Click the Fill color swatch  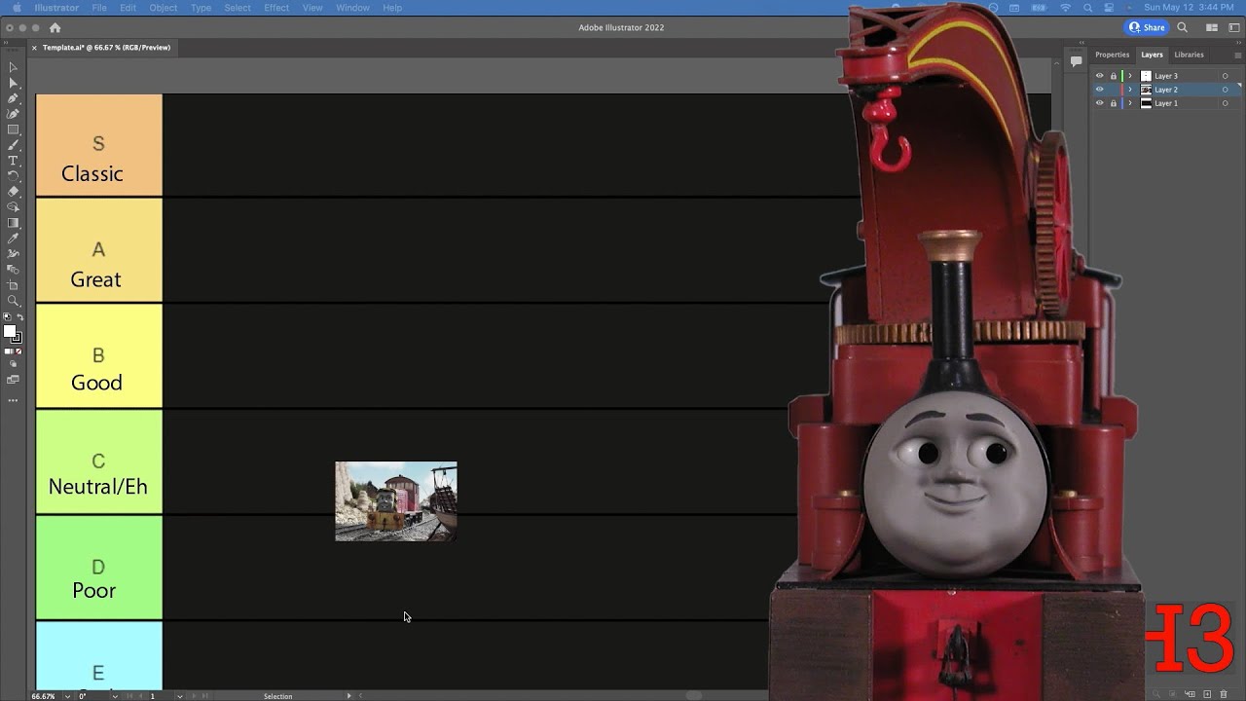(10, 332)
